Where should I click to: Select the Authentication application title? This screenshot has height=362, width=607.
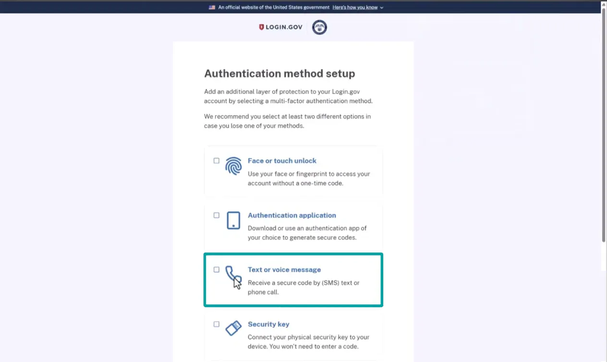click(x=292, y=215)
